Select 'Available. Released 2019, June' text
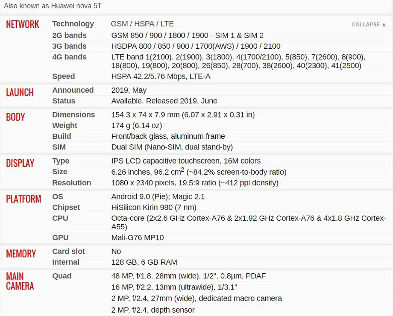 coord(164,101)
